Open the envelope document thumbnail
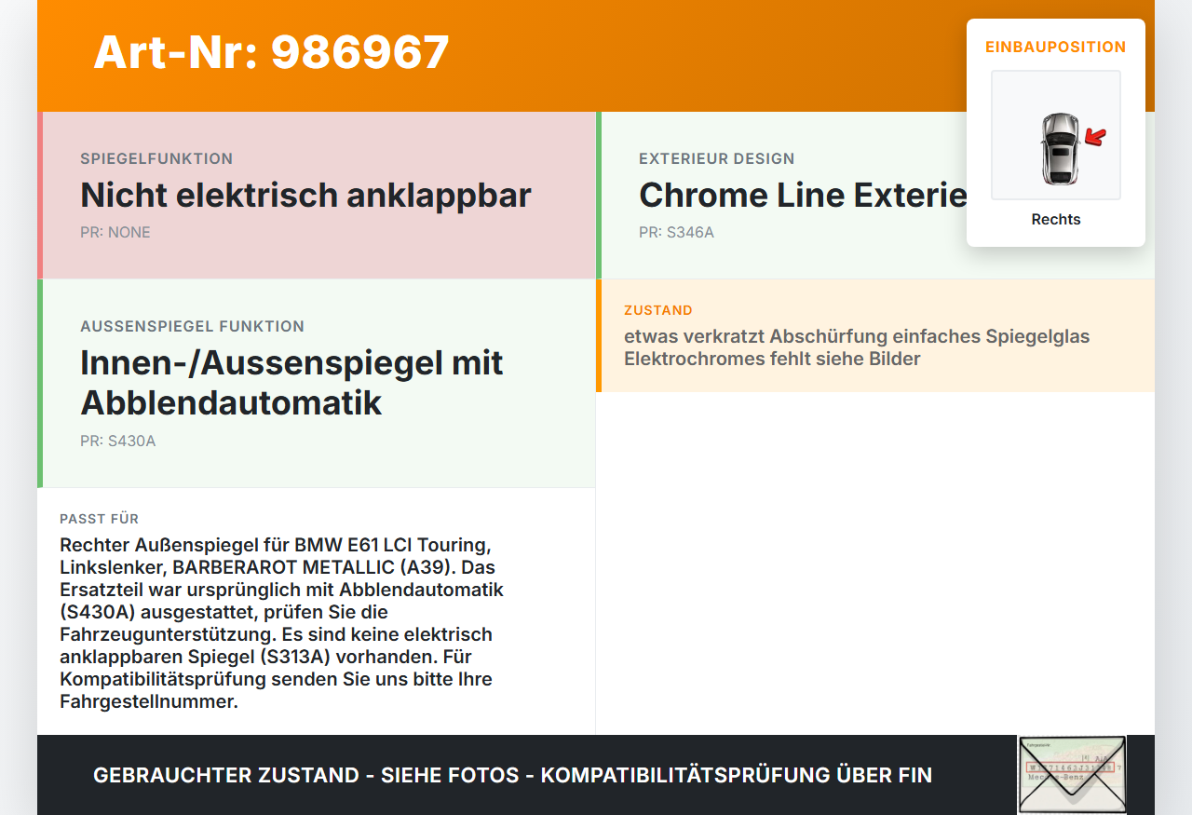1192x815 pixels. pyautogui.click(x=1071, y=774)
